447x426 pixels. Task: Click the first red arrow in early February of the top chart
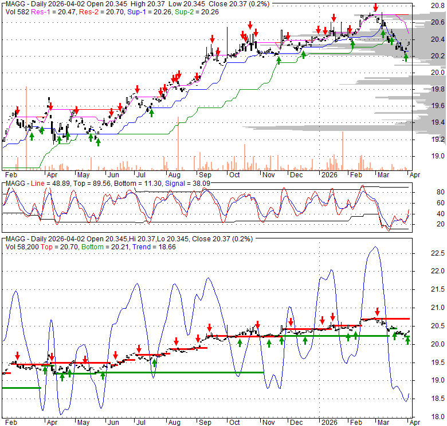coord(18,110)
